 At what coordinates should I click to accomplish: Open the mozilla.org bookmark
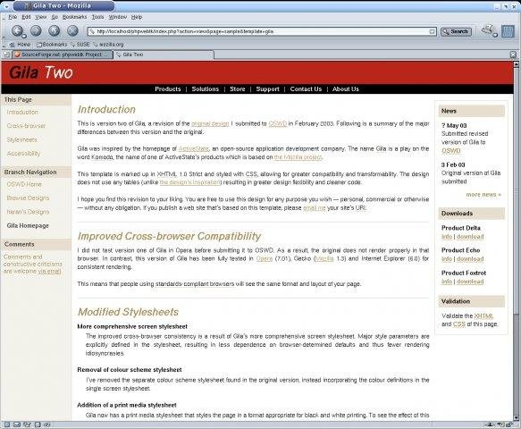[x=108, y=45]
